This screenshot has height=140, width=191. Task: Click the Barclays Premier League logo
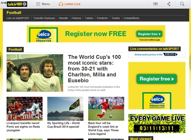(171, 54)
